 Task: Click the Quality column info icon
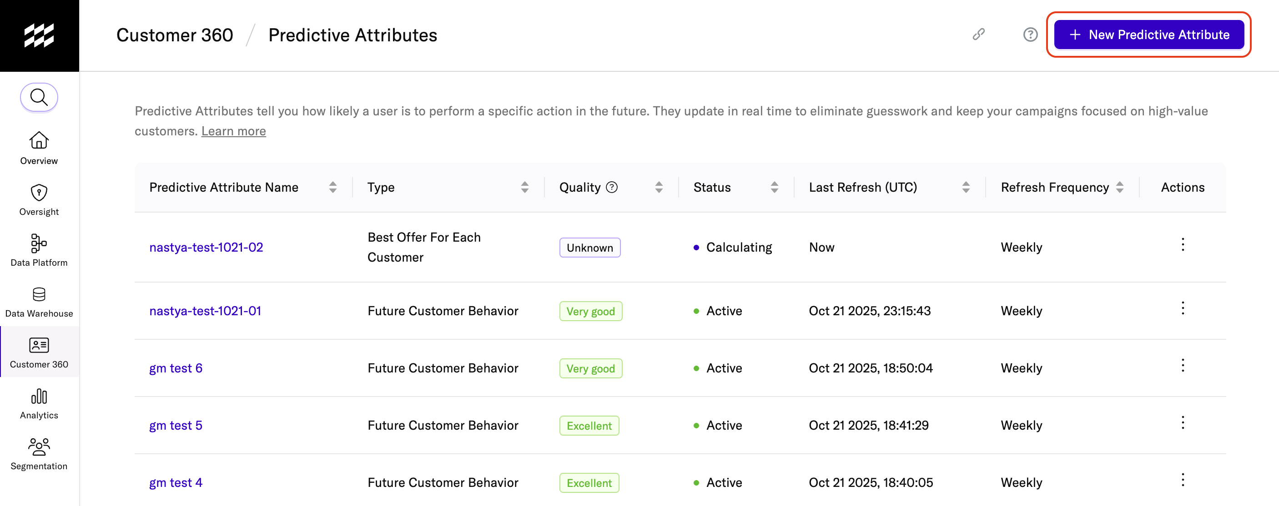click(x=612, y=187)
